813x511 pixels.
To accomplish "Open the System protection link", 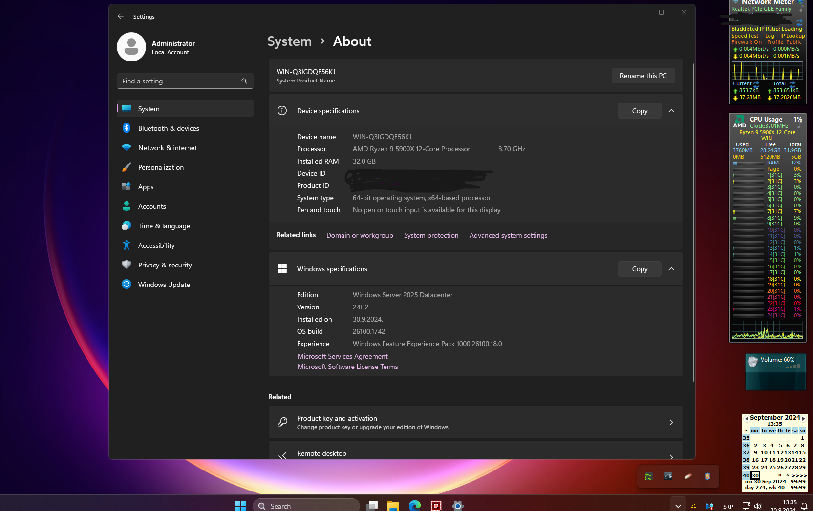I will click(431, 235).
